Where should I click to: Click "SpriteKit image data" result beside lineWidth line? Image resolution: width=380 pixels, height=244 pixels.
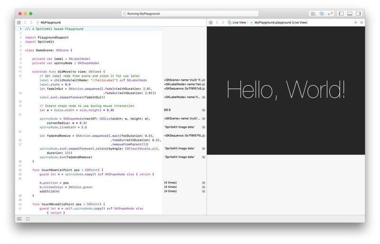point(180,127)
